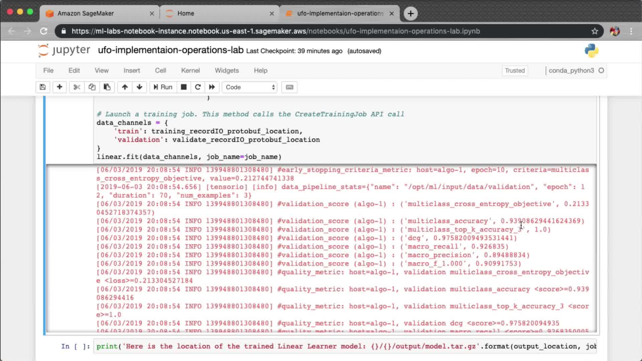This screenshot has height=361, width=642.
Task: Click the save and checkpoint icon
Action: 42,87
